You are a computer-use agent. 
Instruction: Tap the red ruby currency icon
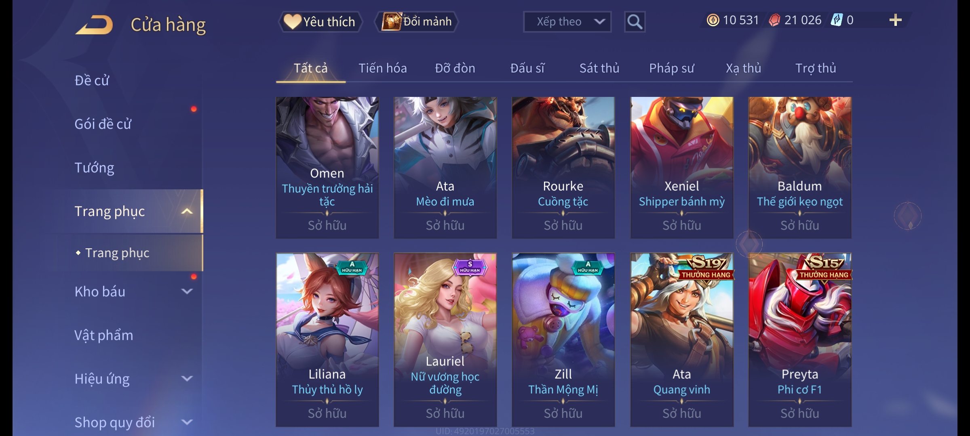774,20
